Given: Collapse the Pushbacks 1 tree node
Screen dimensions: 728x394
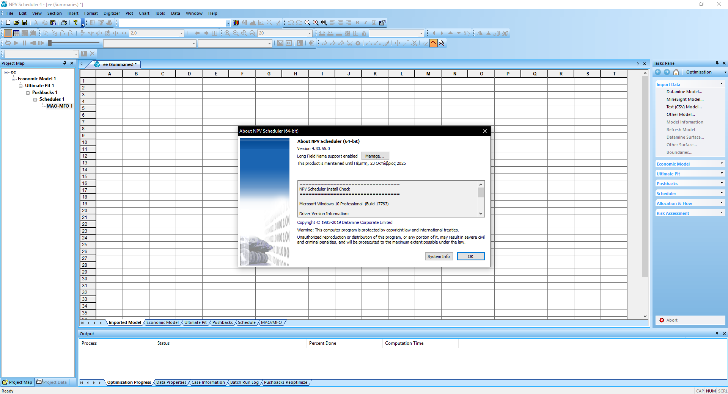Looking at the screenshot, I should [28, 93].
